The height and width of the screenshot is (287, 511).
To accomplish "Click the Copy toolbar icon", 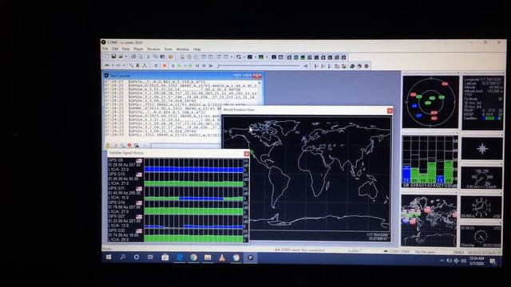I will point(156,57).
